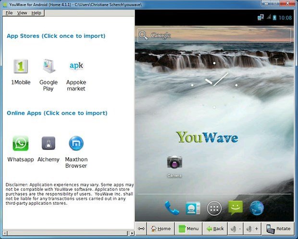The width and height of the screenshot is (298, 239).
Task: Close the YouWave window
Action: (x=288, y=3)
